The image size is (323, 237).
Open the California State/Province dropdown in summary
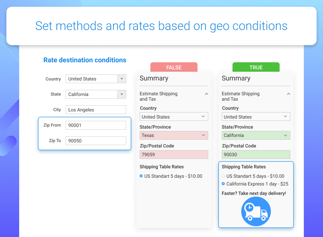(256, 135)
